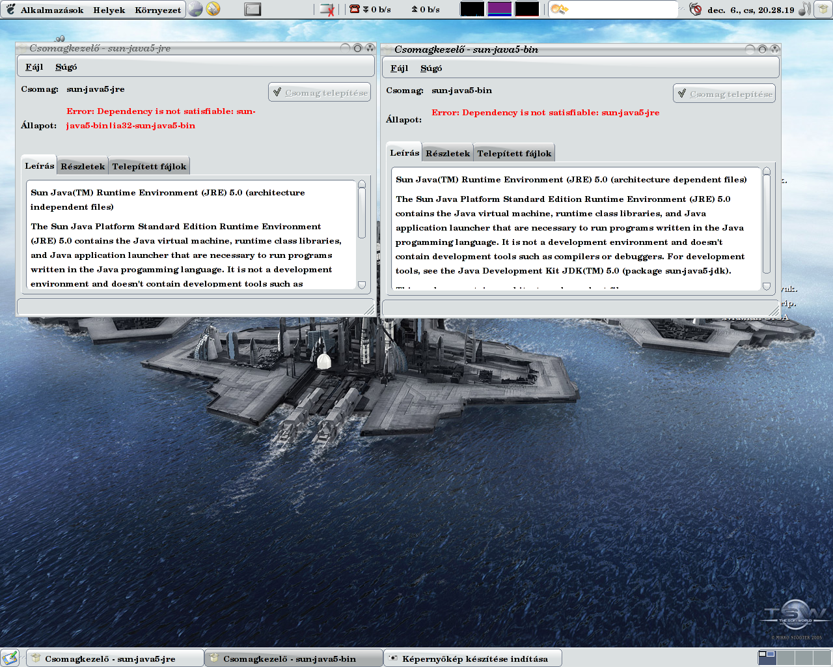Click the red no-entry tray icon
Viewport: 833px width, 667px height.
pos(696,9)
